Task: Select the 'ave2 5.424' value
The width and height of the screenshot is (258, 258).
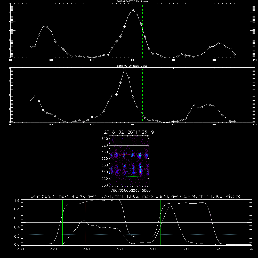Action: pos(183,196)
